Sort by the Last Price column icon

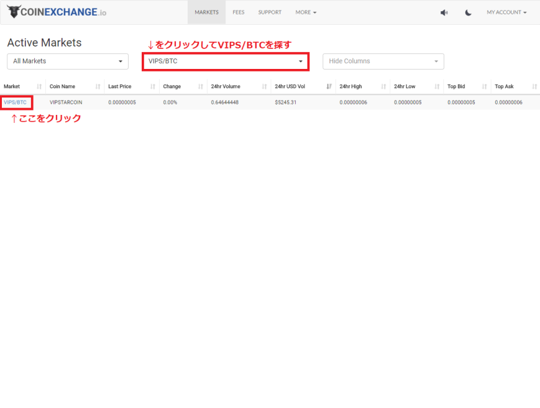[x=153, y=86]
